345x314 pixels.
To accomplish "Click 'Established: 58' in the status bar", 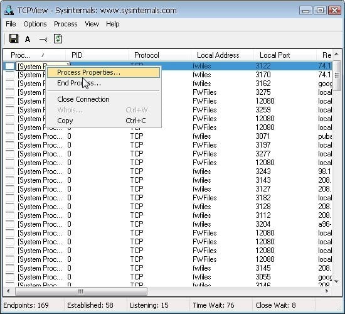I will point(90,305).
